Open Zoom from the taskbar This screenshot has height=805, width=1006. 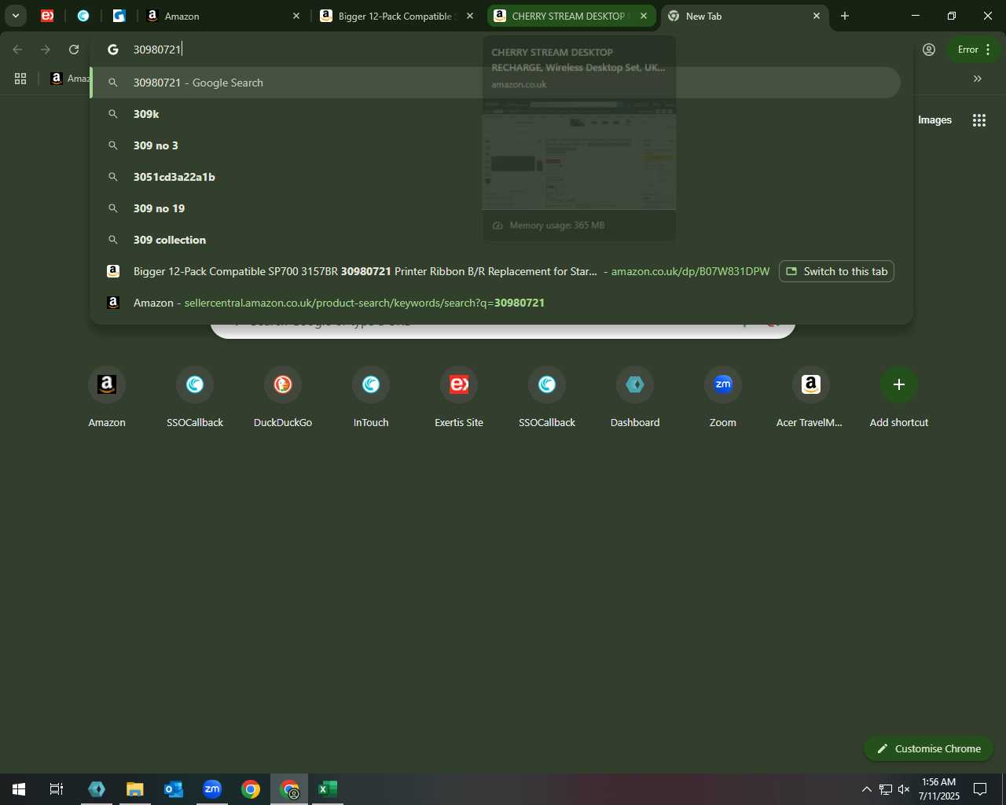(212, 789)
